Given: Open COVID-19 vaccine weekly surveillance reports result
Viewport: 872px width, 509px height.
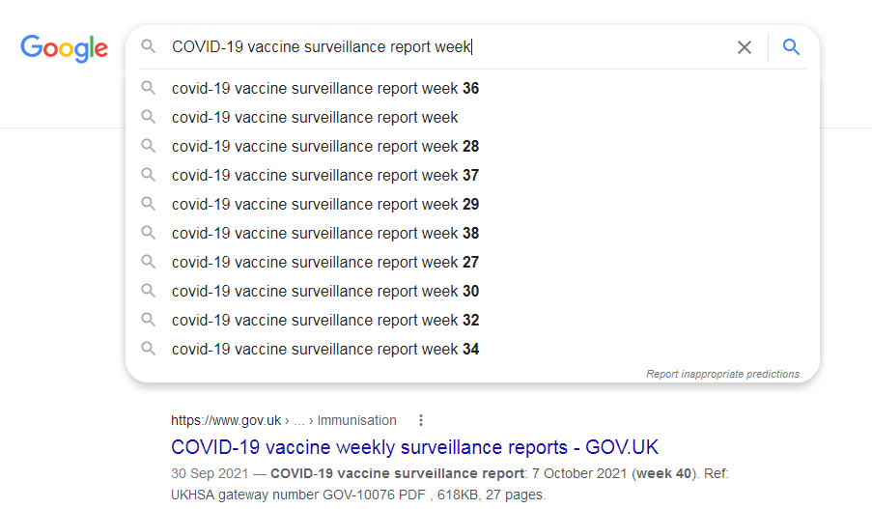Looking at the screenshot, I should pos(414,447).
